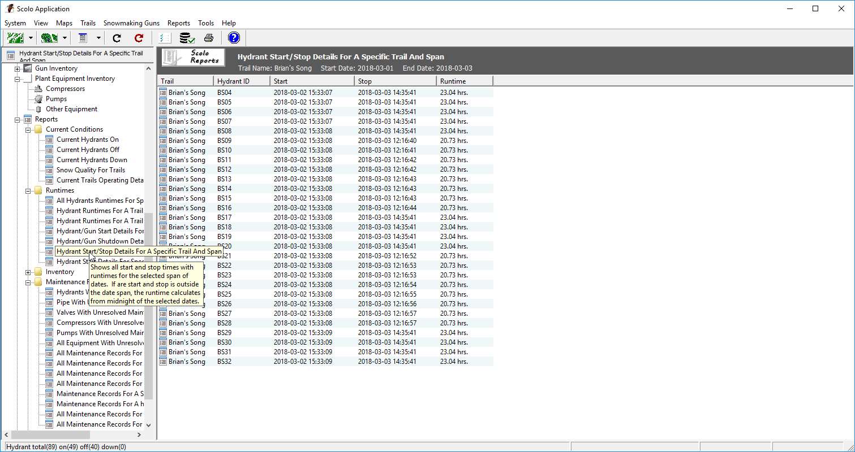The width and height of the screenshot is (855, 452).
Task: Click the black refresh arrow icon
Action: click(x=117, y=38)
